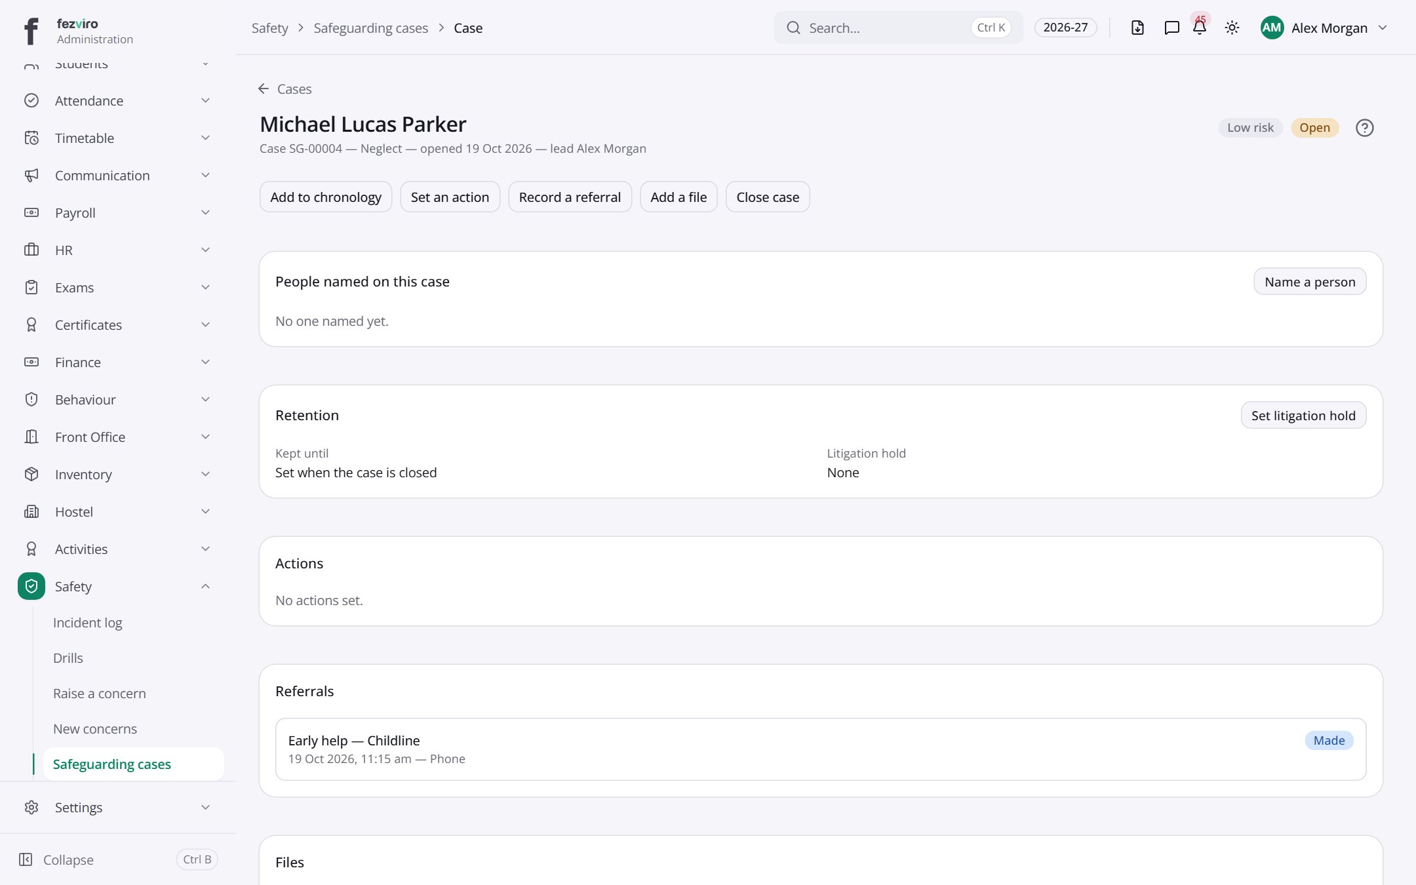Open the Early help — Childline referral card

[x=821, y=749]
